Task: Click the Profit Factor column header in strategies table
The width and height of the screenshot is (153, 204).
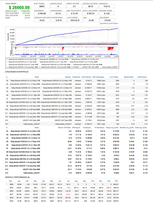Action: click(x=142, y=77)
